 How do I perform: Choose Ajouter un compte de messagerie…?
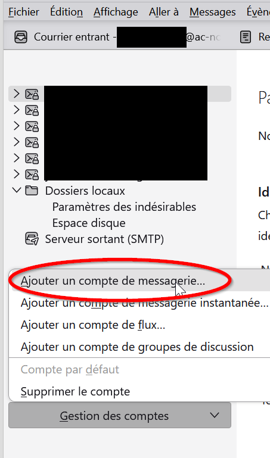point(113,281)
